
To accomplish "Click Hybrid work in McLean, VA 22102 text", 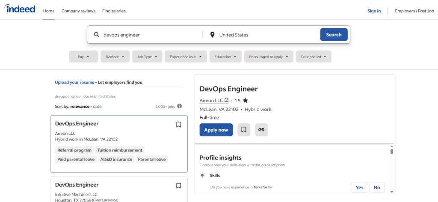I will coord(86,139).
